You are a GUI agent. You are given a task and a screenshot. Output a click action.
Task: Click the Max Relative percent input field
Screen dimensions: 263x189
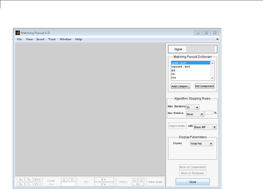click(209, 113)
